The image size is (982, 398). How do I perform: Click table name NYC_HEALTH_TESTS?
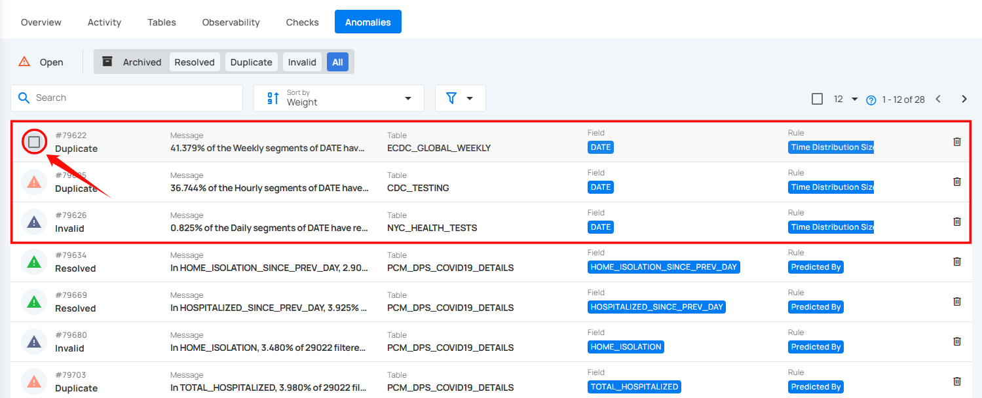432,228
